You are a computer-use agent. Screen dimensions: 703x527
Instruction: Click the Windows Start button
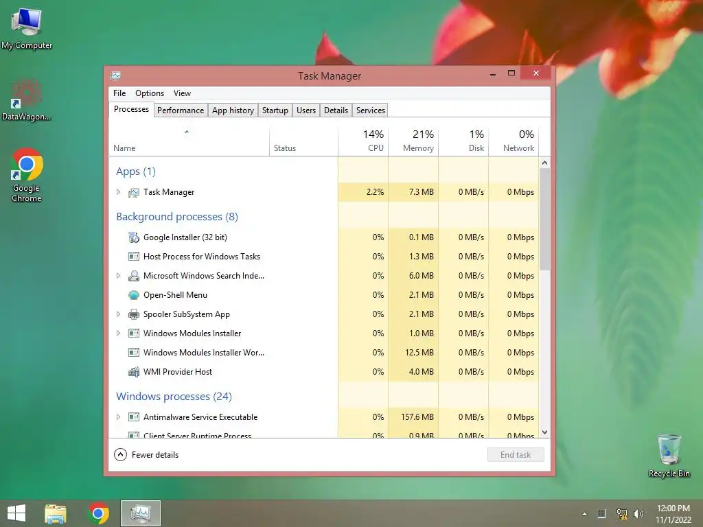click(x=16, y=513)
